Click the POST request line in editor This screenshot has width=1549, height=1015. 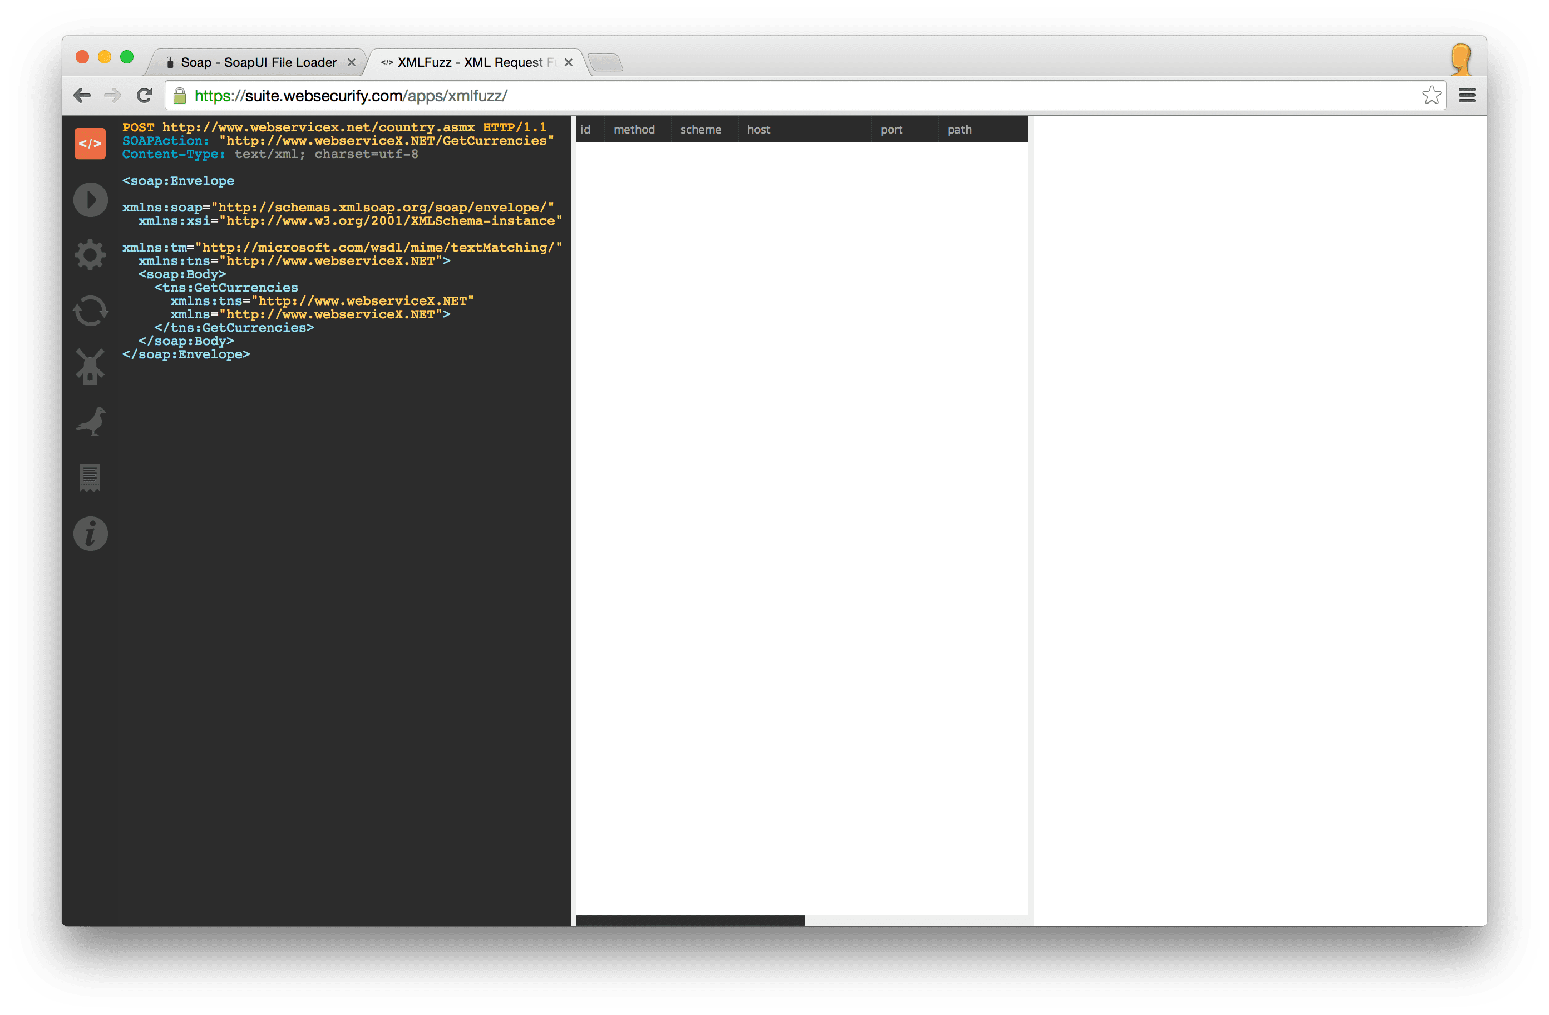(334, 127)
